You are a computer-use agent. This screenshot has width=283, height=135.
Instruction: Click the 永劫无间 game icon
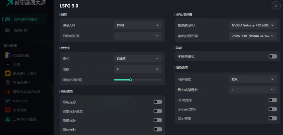point(8,110)
